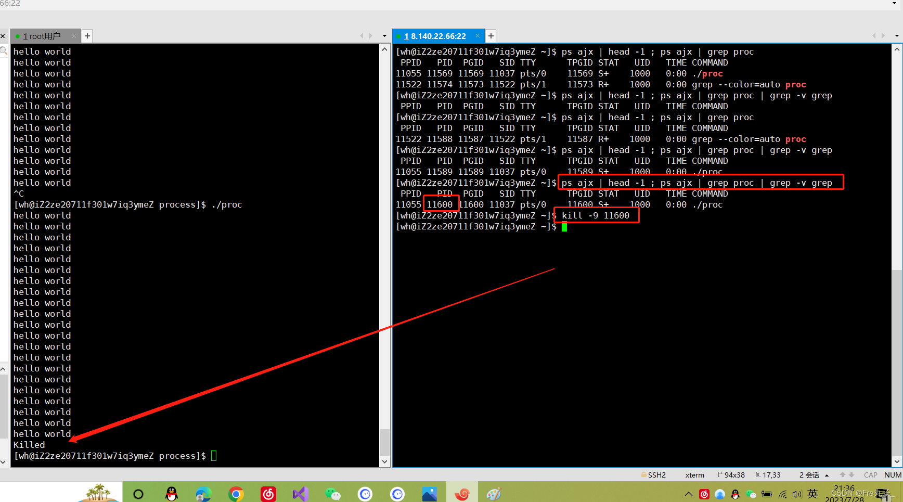This screenshot has height=502, width=903.
Task: Click the CAP indicator in status bar
Action: point(870,475)
